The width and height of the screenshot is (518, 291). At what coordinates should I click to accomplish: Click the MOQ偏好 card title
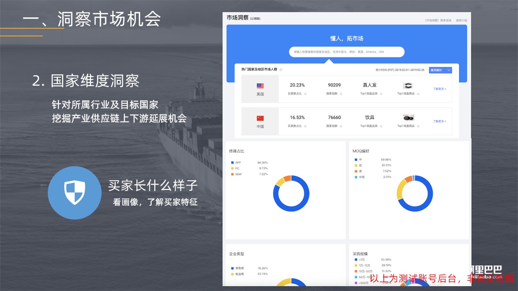(x=361, y=151)
